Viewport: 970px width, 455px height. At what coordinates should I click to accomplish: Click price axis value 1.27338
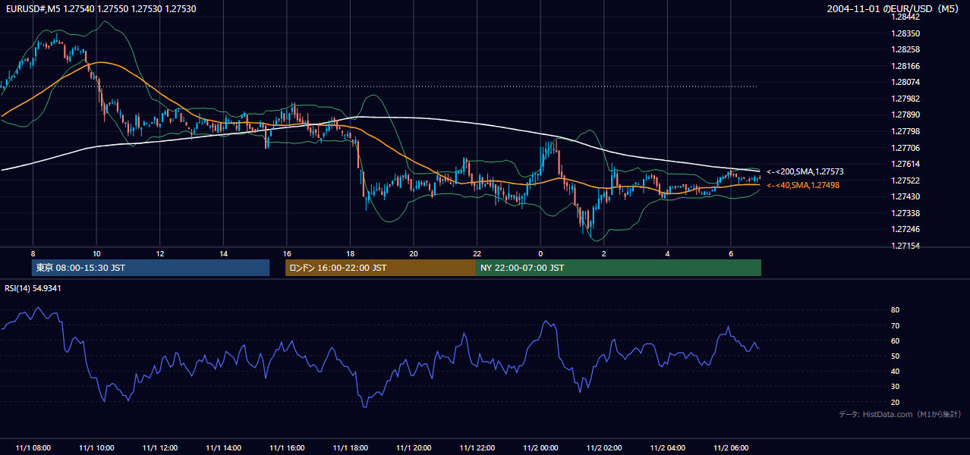(x=907, y=213)
